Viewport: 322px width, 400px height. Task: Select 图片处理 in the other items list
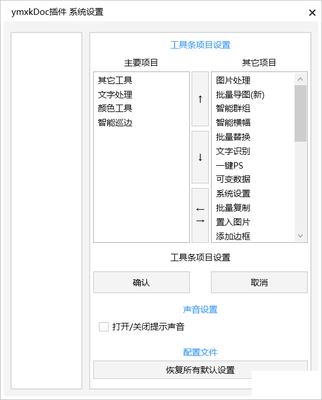(233, 81)
